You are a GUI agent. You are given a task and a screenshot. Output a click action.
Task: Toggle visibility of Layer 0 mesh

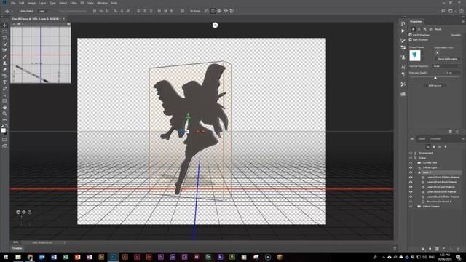click(x=411, y=172)
